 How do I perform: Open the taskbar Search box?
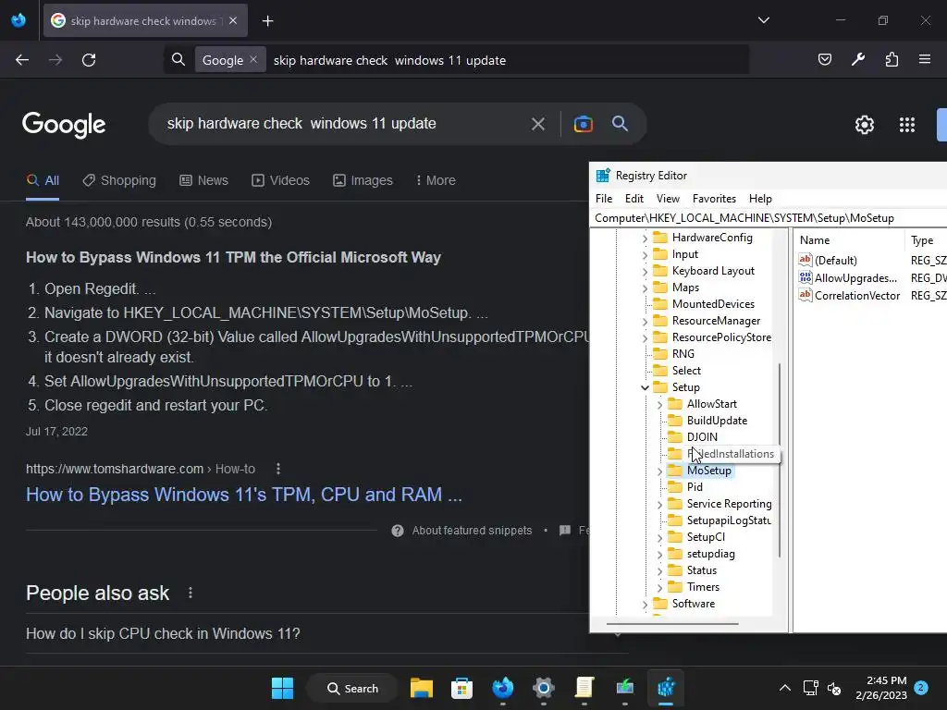[352, 688]
